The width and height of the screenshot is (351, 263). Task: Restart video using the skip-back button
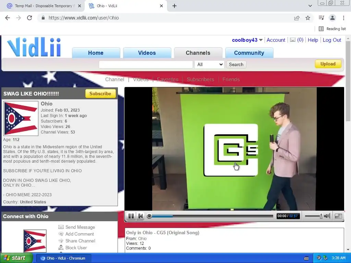point(141,216)
